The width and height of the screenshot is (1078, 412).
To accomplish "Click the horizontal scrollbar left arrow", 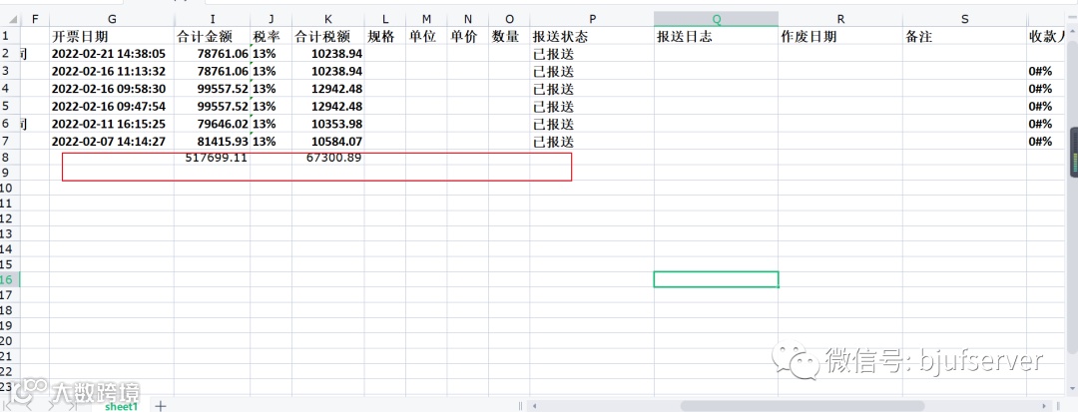I will coord(534,406).
